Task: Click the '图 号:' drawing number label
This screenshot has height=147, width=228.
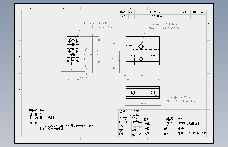Action: click(181, 134)
